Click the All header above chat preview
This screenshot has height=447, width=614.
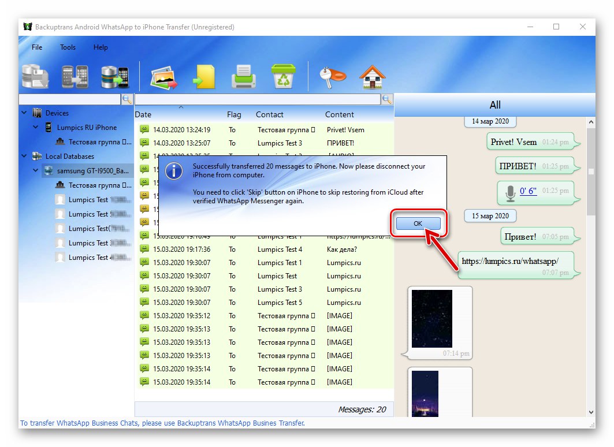click(x=495, y=105)
